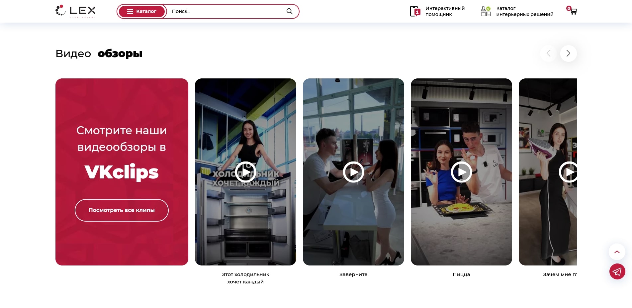Viewport: 632px width, 308px height.
Task: Play the partially visible iron video
Action: coord(568,172)
